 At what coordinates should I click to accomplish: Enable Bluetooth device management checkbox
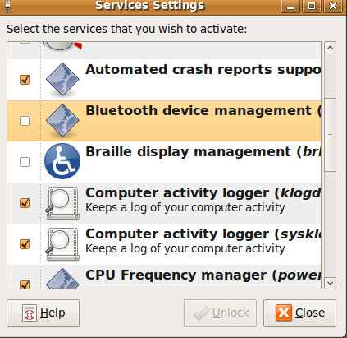coord(25,121)
